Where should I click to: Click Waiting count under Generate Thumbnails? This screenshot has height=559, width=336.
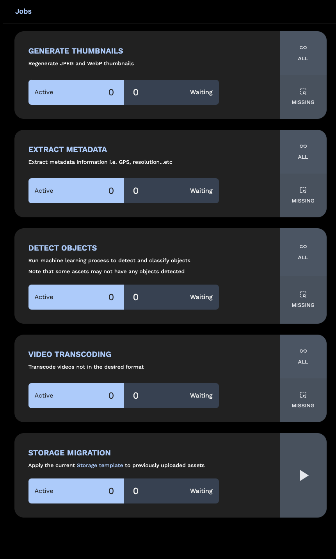click(171, 92)
